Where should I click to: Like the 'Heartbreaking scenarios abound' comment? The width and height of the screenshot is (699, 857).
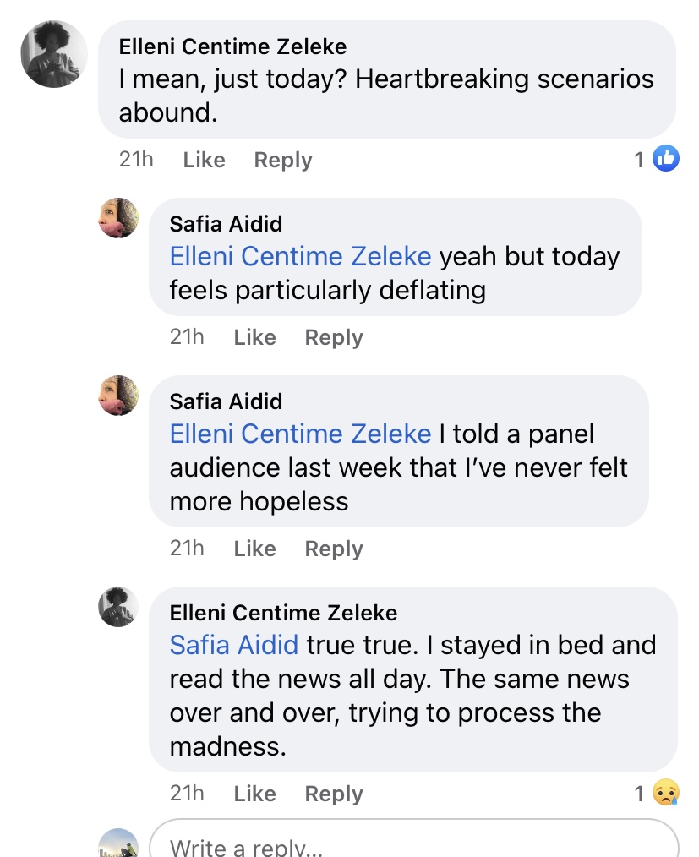coord(204,160)
